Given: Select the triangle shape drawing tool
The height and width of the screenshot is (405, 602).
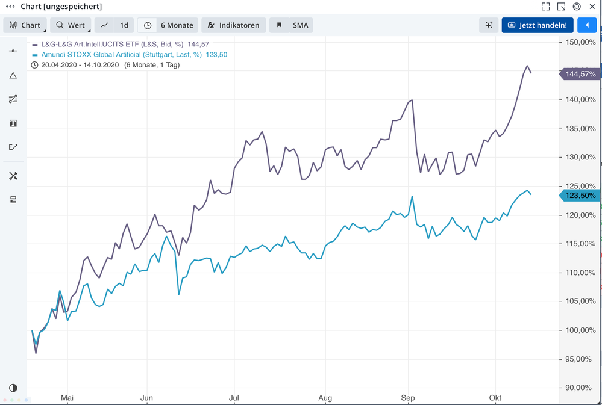Looking at the screenshot, I should click(x=13, y=75).
